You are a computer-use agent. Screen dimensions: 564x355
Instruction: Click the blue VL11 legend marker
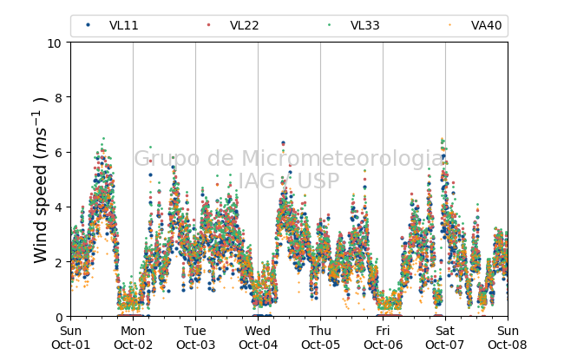[88, 25]
